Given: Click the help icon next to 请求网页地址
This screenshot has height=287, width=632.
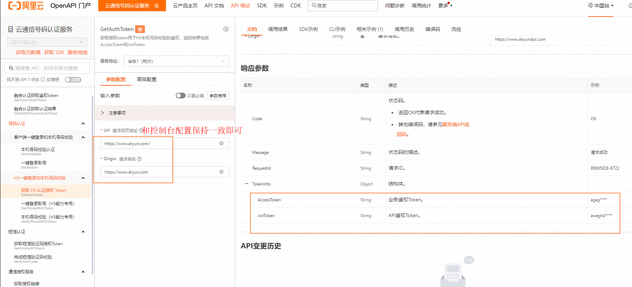Looking at the screenshot, I should tap(141, 130).
